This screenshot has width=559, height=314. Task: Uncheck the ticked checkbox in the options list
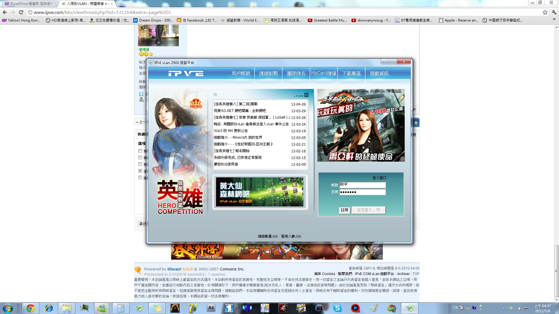click(140, 171)
